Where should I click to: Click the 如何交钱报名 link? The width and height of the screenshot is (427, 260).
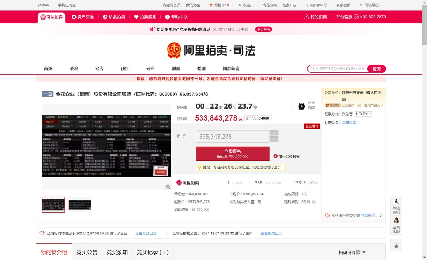pos(289,156)
